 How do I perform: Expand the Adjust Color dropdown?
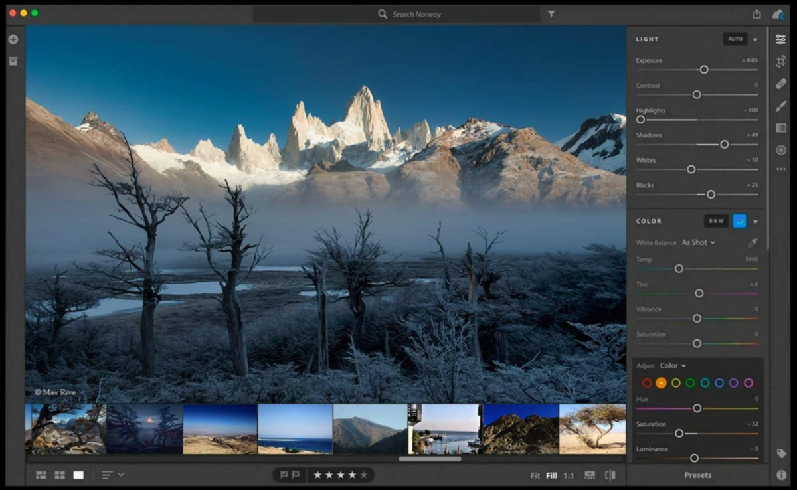point(673,365)
